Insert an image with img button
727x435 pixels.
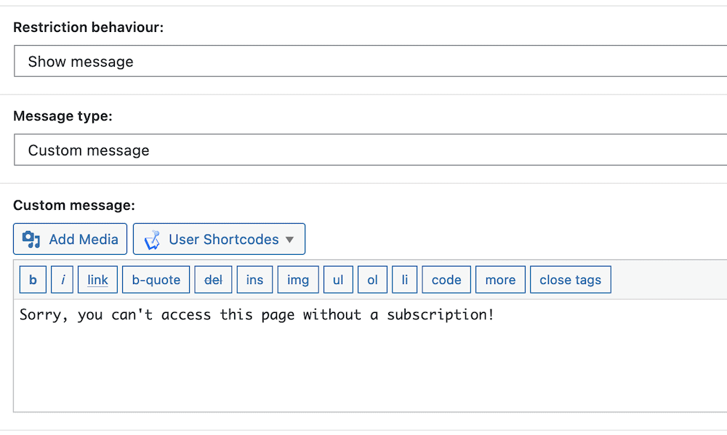click(298, 280)
